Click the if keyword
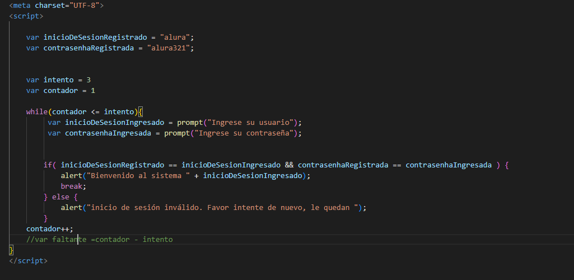The width and height of the screenshot is (574, 280). click(48, 165)
